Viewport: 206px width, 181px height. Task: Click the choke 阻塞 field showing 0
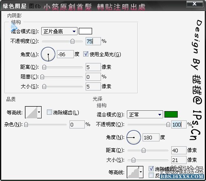(93, 77)
